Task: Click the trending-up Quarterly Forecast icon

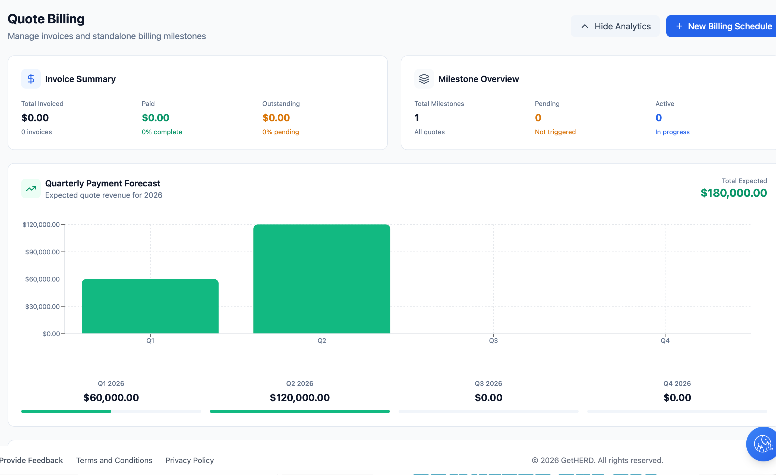Action: (x=31, y=189)
